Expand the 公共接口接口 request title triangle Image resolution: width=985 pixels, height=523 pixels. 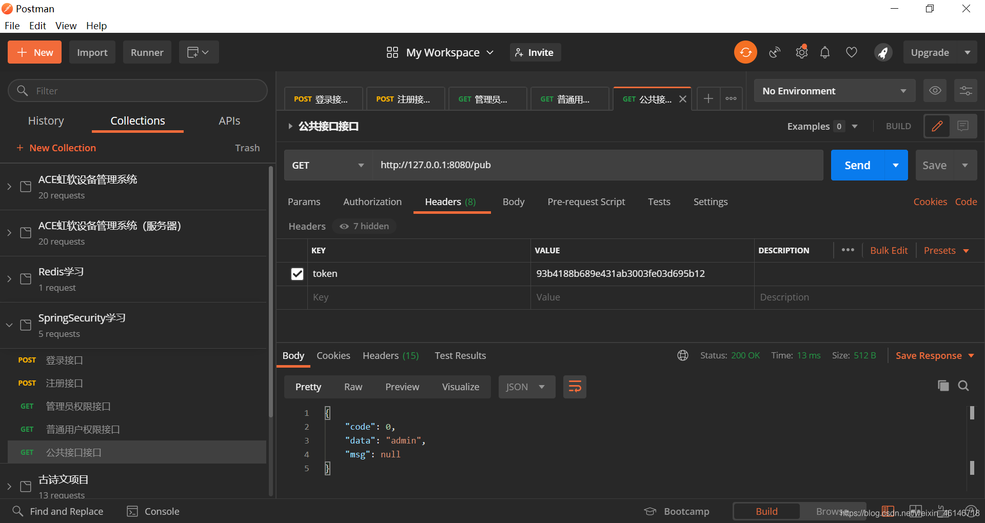[x=290, y=126]
